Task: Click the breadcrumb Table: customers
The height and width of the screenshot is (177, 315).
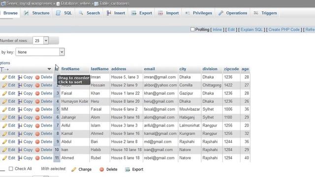Action: pos(114,3)
